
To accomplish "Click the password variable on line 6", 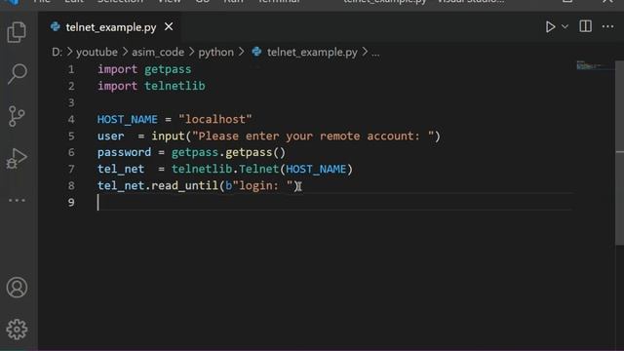I will (124, 152).
